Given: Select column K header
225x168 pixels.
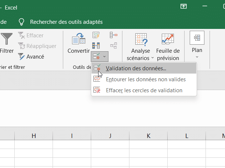Looking at the screenshot, I should [x=149, y=136].
